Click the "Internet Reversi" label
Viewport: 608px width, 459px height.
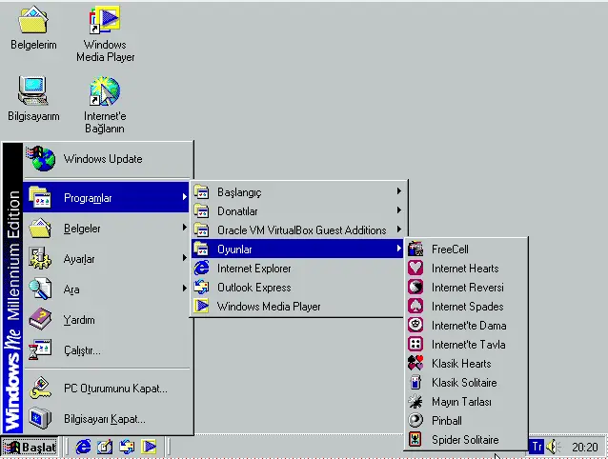(467, 287)
